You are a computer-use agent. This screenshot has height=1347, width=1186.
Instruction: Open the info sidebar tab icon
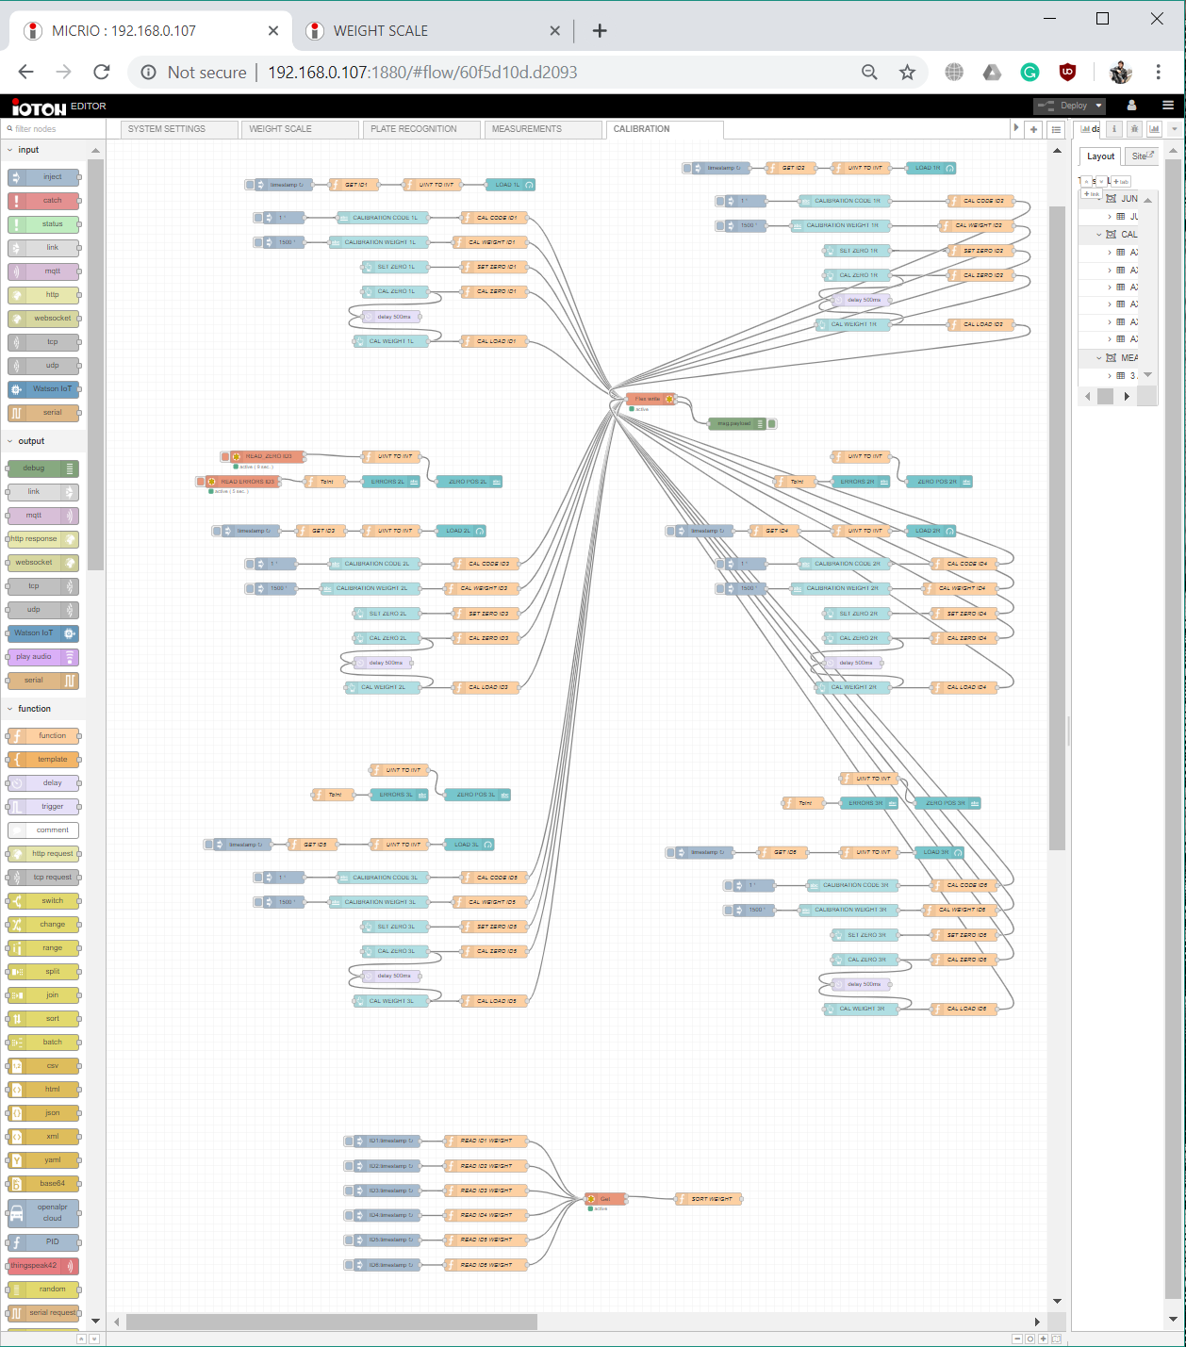point(1114,129)
